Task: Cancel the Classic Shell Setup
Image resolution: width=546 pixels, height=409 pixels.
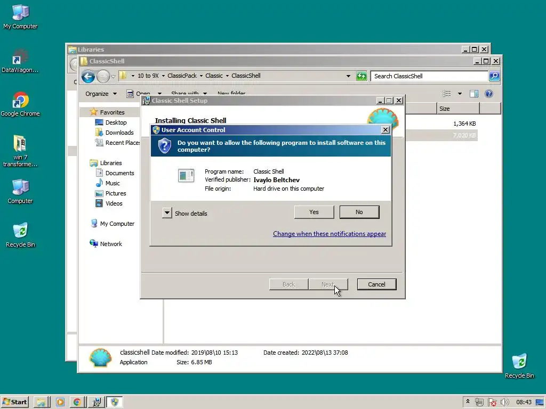Action: point(376,284)
